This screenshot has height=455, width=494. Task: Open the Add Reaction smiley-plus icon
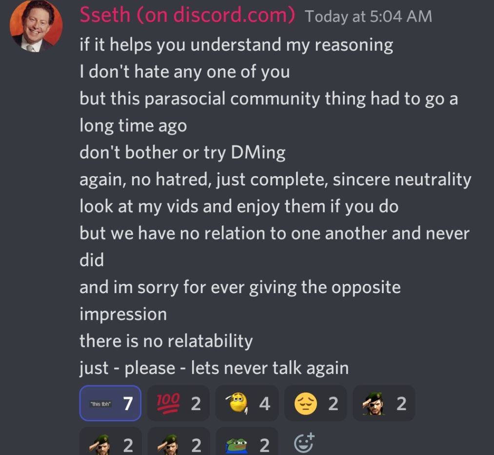click(304, 443)
